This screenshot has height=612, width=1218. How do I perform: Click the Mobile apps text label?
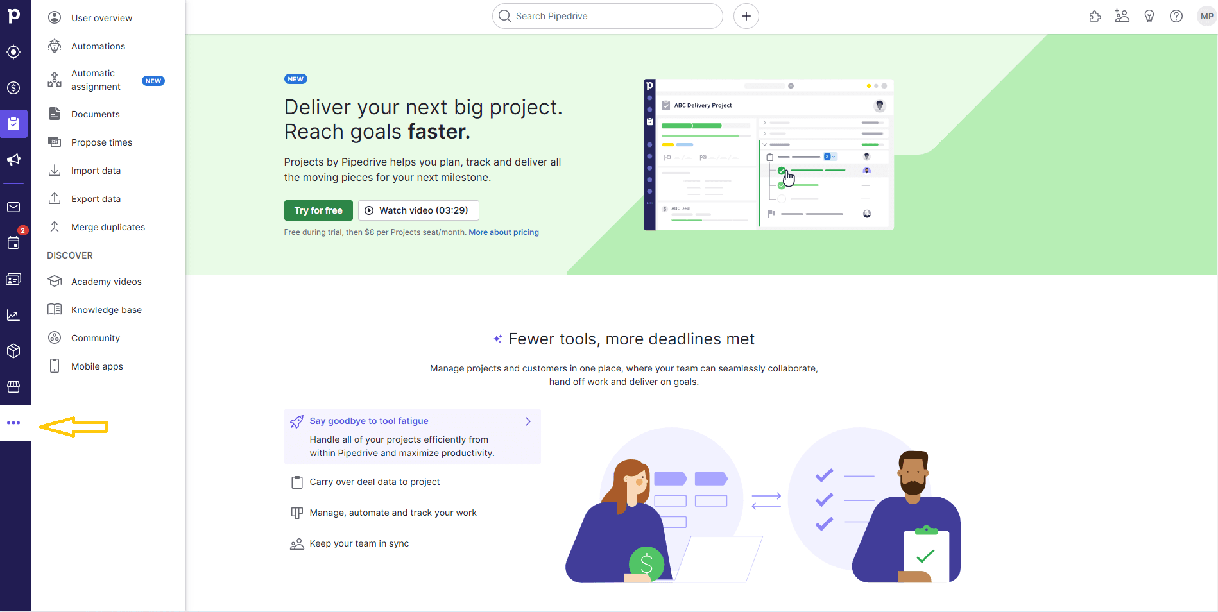(x=97, y=366)
